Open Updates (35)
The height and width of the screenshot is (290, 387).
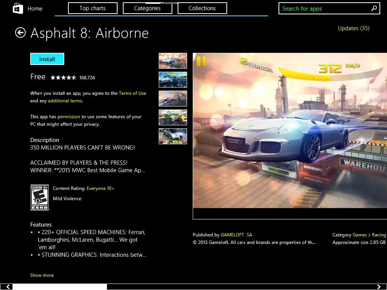click(x=353, y=28)
